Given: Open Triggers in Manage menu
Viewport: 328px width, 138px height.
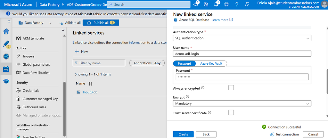Looking at the screenshot, I should click(29, 56).
